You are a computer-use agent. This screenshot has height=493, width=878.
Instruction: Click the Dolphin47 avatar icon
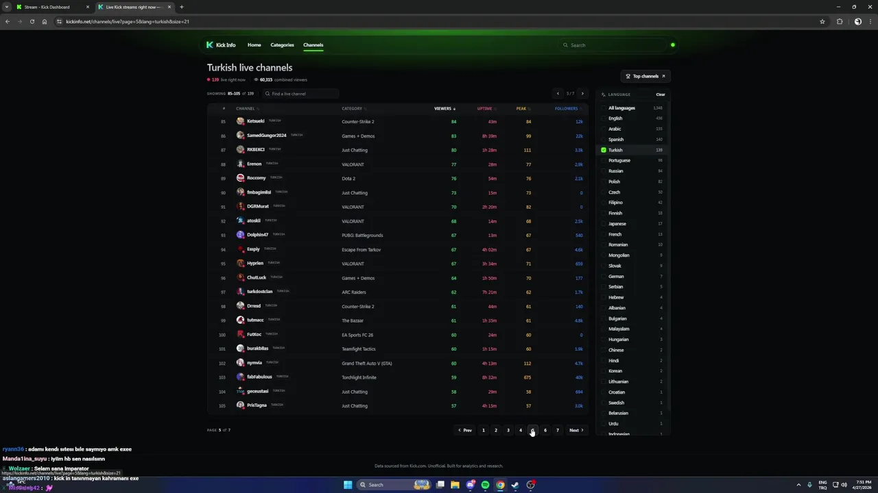pyautogui.click(x=240, y=235)
